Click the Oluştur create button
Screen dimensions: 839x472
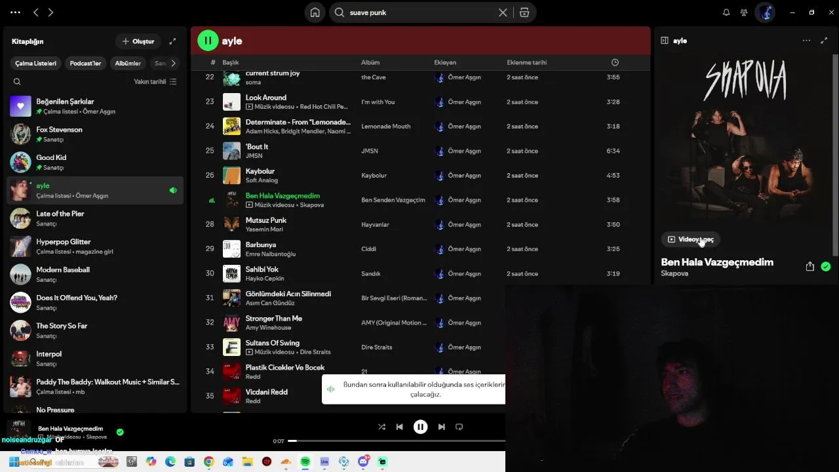pyautogui.click(x=138, y=41)
